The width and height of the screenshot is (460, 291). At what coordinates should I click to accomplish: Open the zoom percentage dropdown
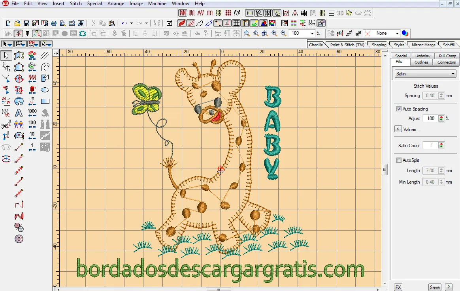311,33
